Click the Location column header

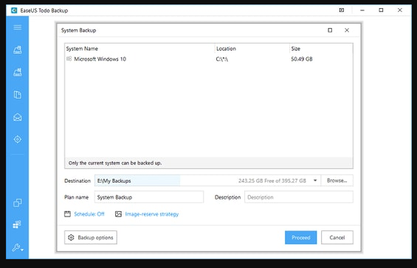coord(226,49)
